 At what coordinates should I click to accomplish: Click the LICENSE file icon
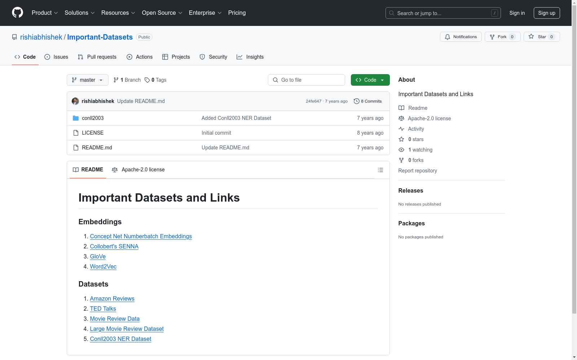[76, 133]
